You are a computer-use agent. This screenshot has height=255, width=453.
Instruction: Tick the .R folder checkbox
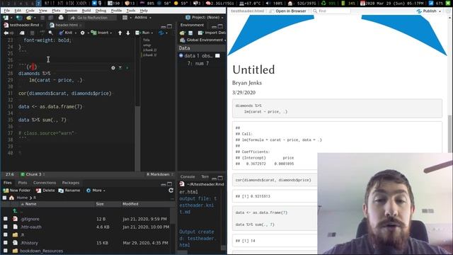click(x=6, y=234)
